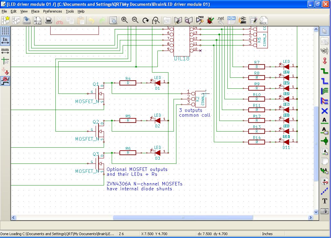Viewport: 331px width, 238px height.
Task: Click the vertical scrollbar down arrow
Action: tap(316, 212)
